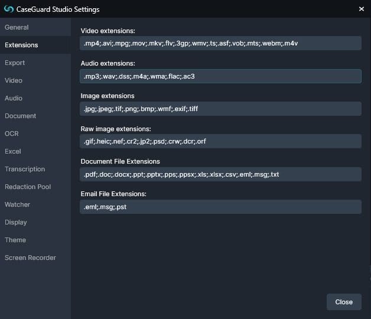Open the Redaction Pool section
Viewport: 371px width, 319px height.
(35, 187)
